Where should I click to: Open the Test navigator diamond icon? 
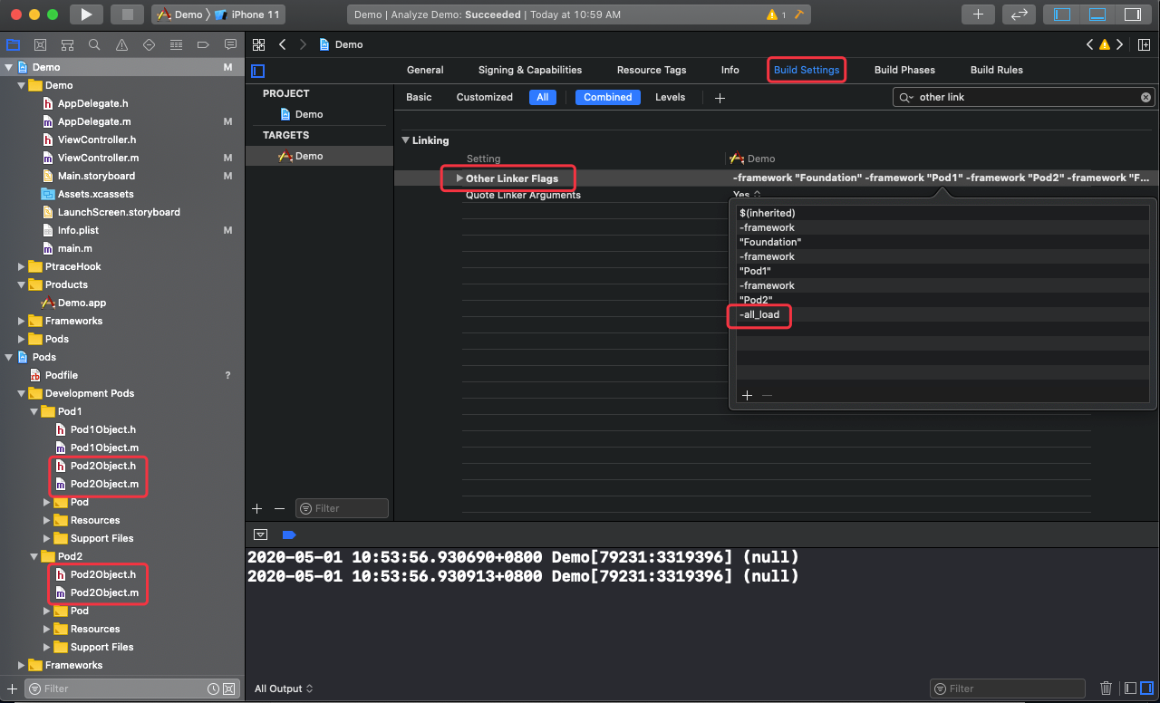149,44
